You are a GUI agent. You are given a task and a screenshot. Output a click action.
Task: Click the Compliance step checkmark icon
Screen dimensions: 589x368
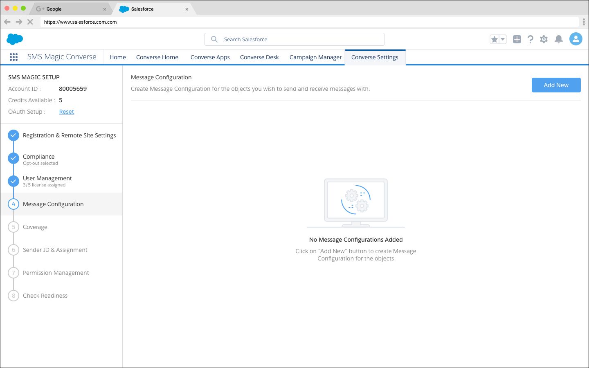point(13,158)
